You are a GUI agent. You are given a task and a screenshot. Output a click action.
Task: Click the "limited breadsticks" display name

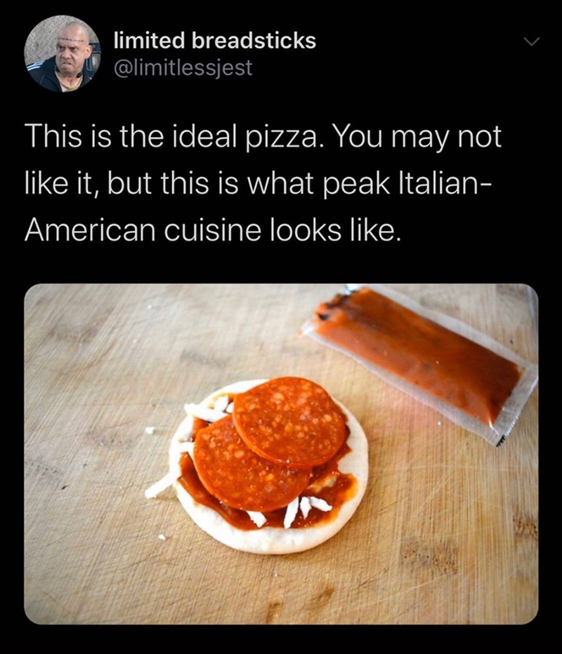point(214,41)
